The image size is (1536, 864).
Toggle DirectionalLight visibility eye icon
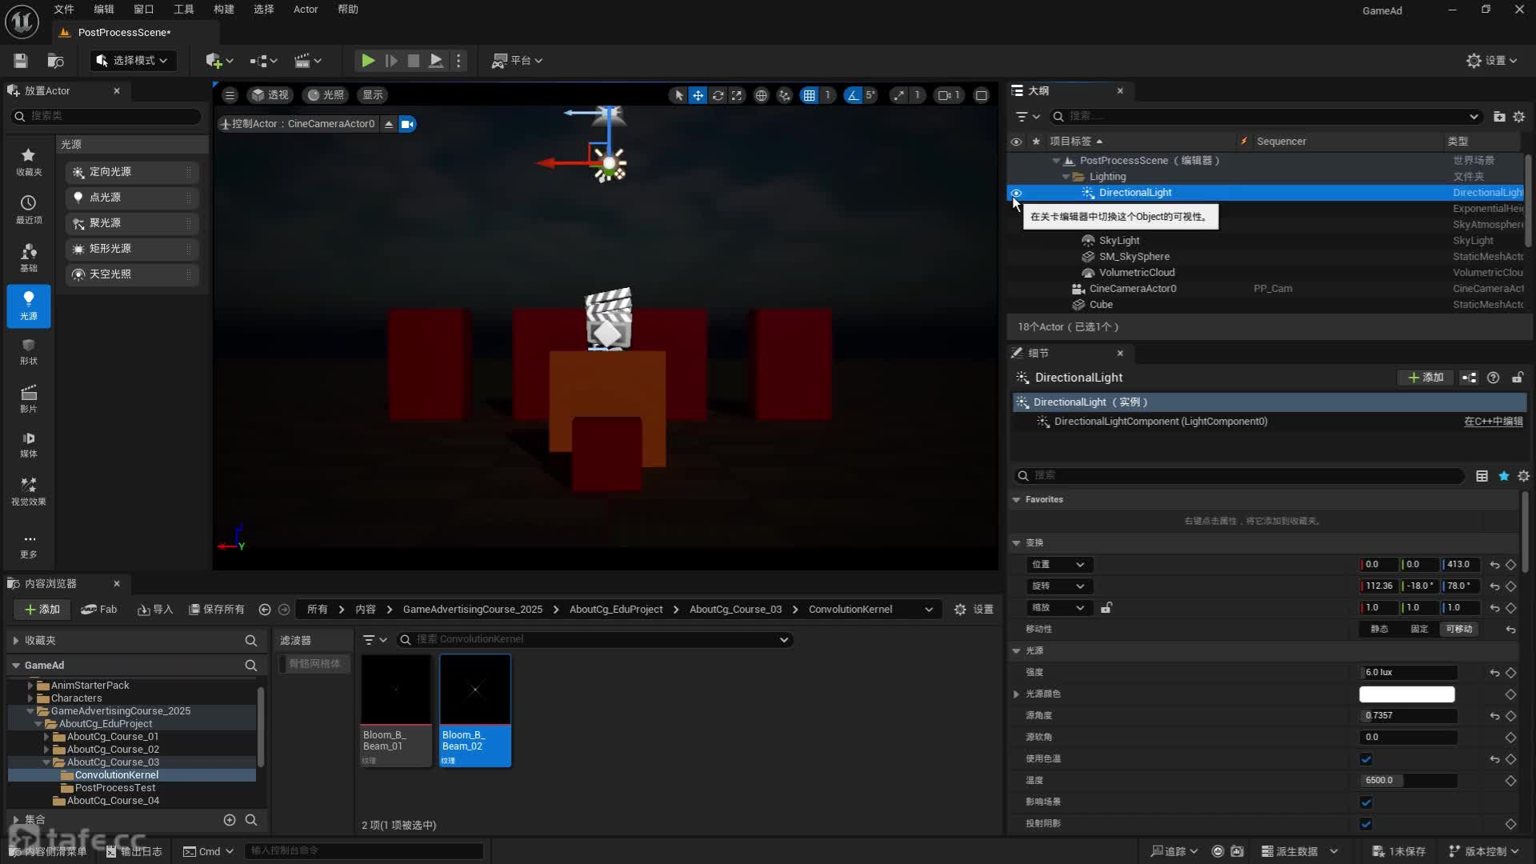coord(1016,193)
